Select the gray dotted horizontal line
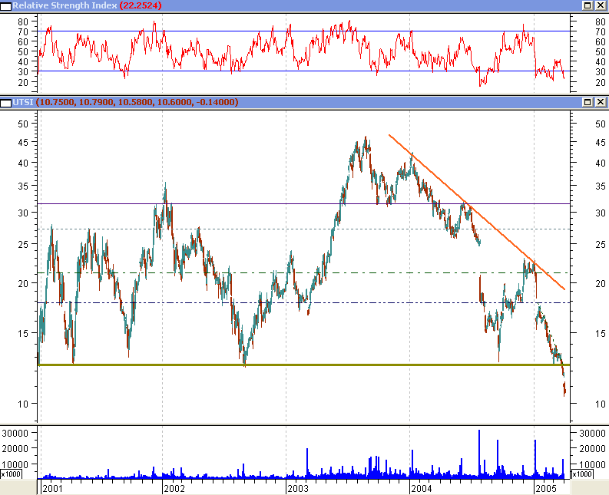 tap(303, 229)
